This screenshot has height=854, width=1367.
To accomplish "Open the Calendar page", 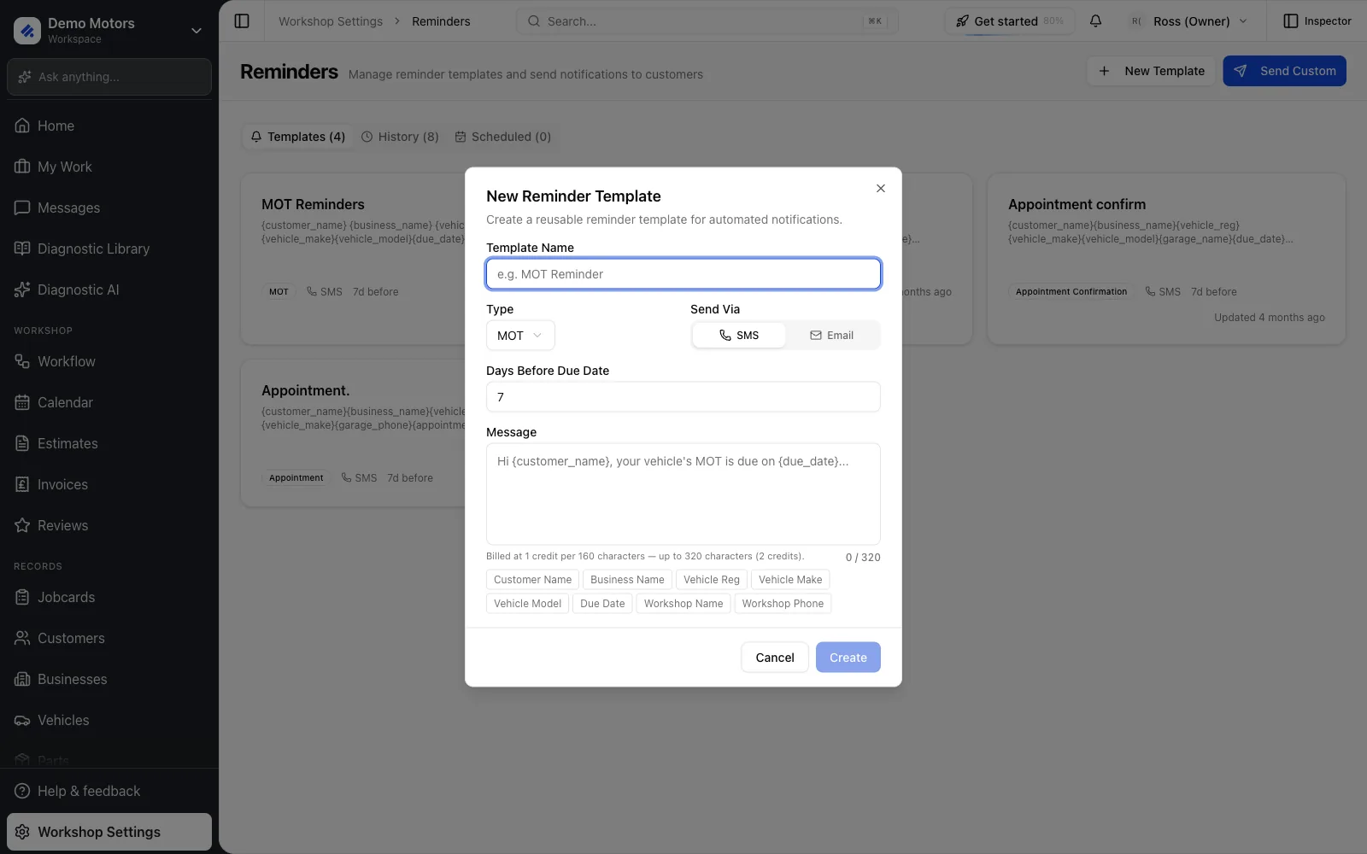I will click(109, 402).
